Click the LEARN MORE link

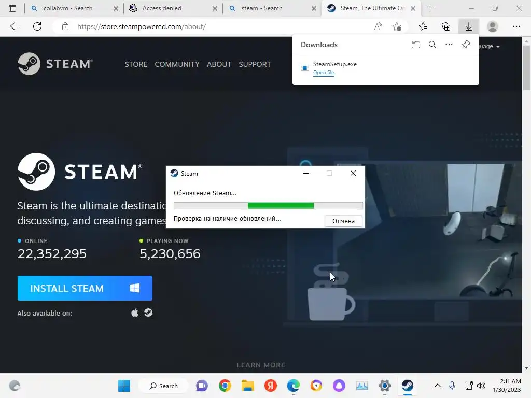tap(261, 365)
